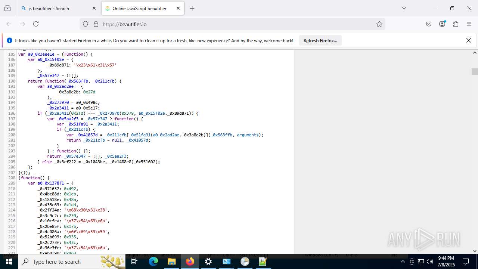The width and height of the screenshot is (478, 269).
Task: Go forward to next page
Action: tap(22, 24)
